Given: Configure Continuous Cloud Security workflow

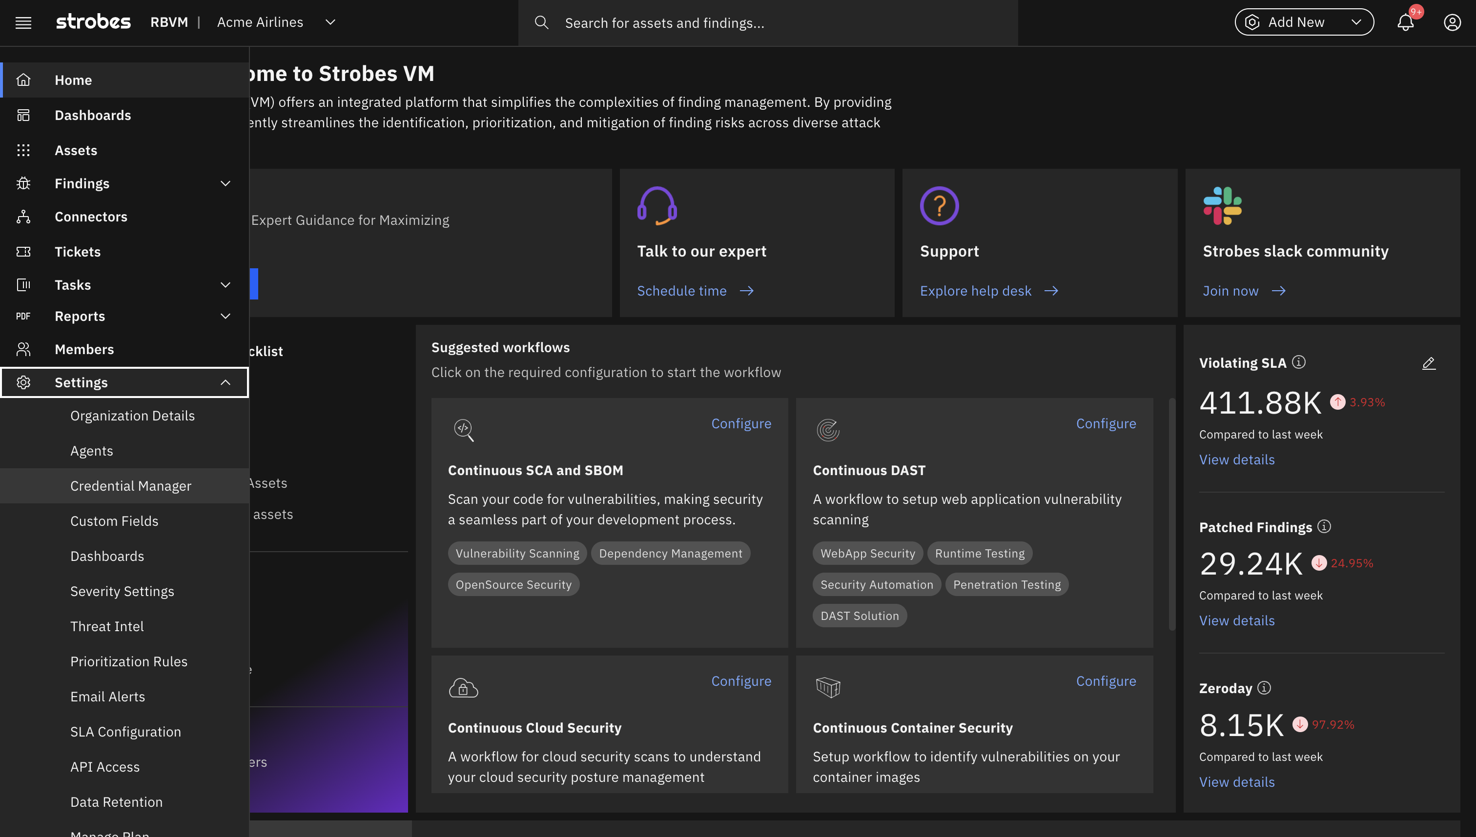Looking at the screenshot, I should click(x=741, y=680).
